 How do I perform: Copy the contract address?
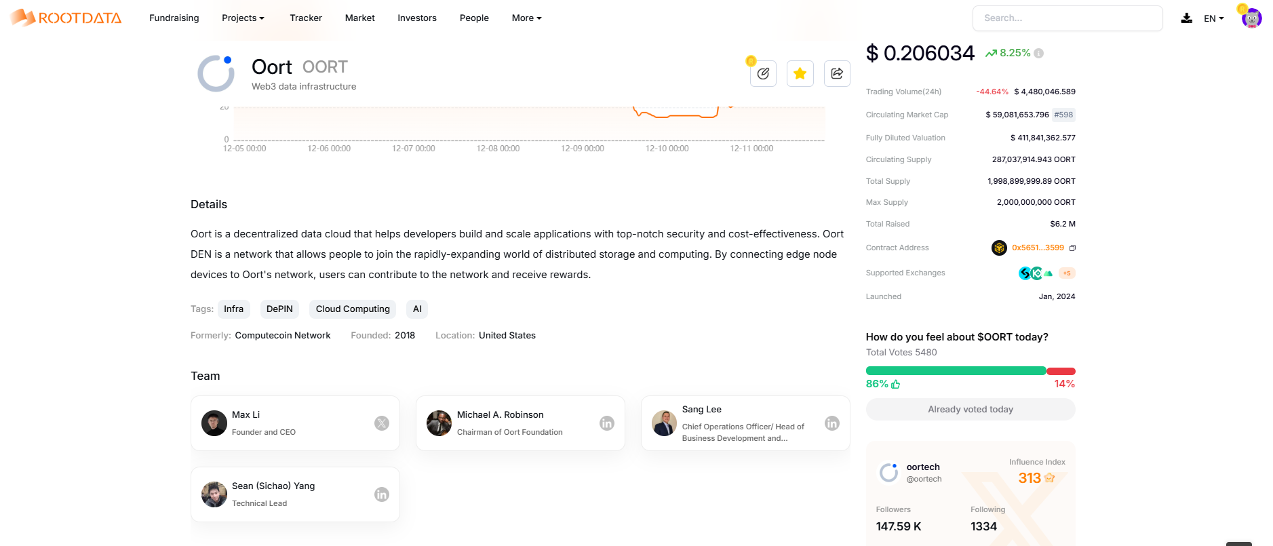[1072, 248]
